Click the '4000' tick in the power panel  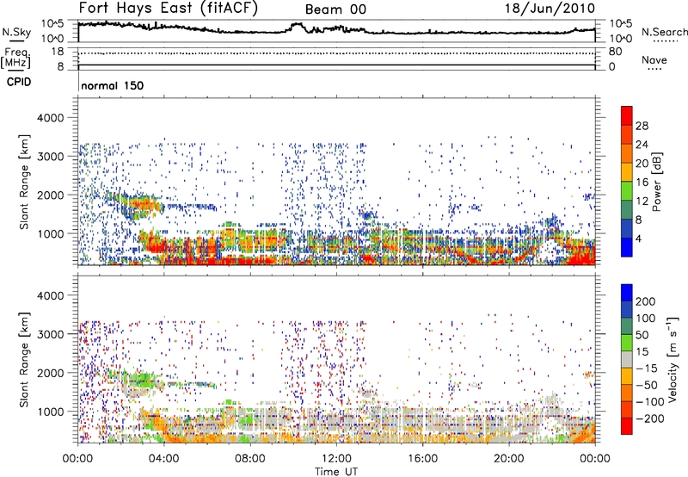click(50, 118)
